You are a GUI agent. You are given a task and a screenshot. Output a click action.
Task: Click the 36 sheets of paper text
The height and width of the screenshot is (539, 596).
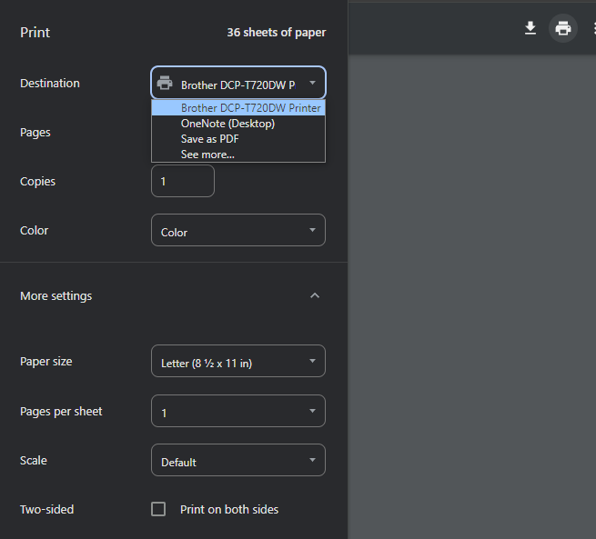pyautogui.click(x=277, y=32)
